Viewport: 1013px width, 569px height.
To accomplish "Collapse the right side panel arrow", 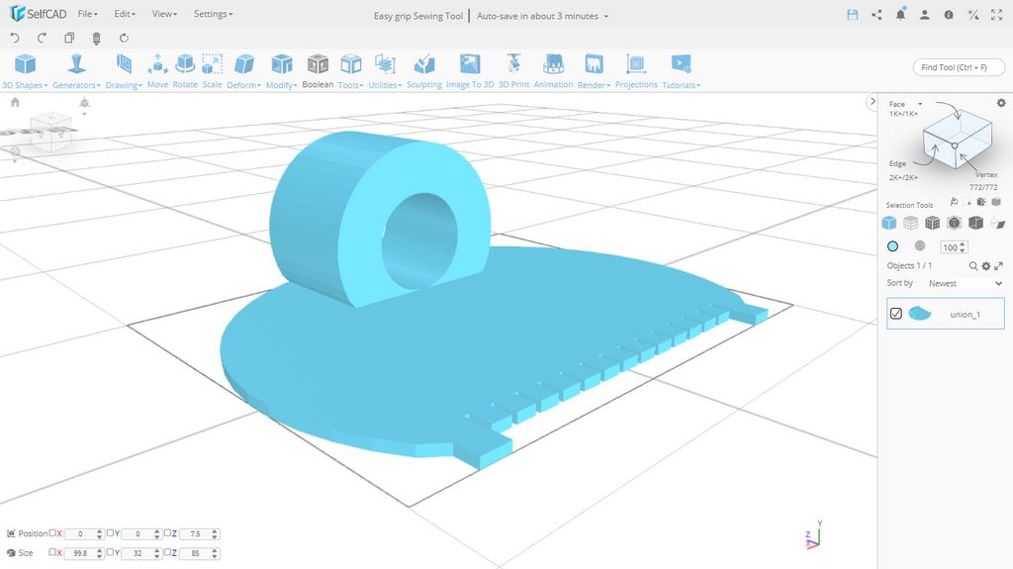I will tap(873, 102).
